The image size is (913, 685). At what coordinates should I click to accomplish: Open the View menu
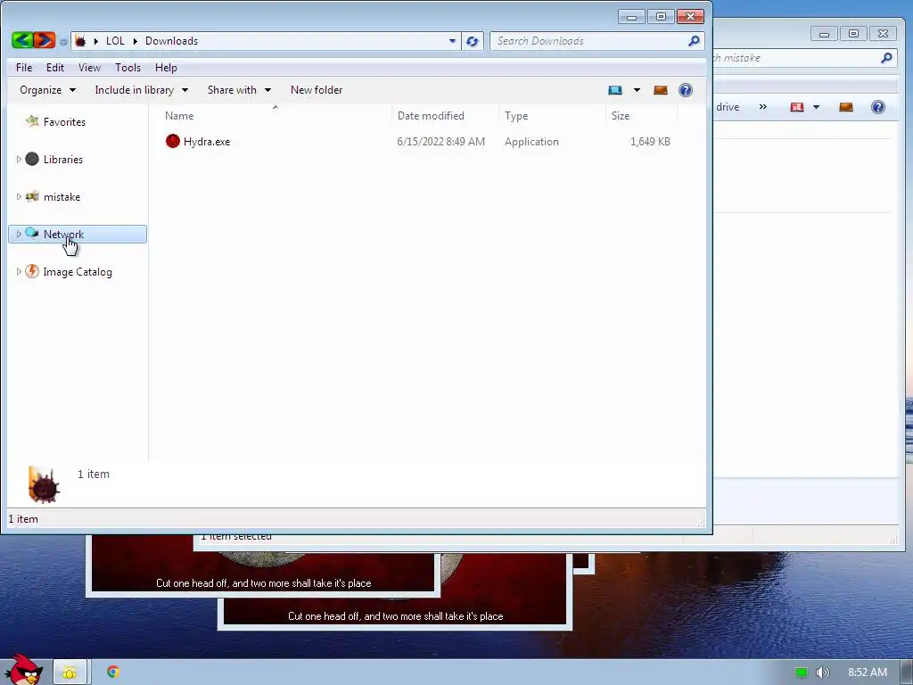(x=89, y=68)
